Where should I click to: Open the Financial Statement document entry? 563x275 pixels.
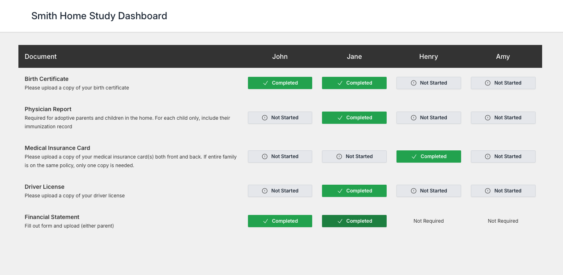click(52, 217)
